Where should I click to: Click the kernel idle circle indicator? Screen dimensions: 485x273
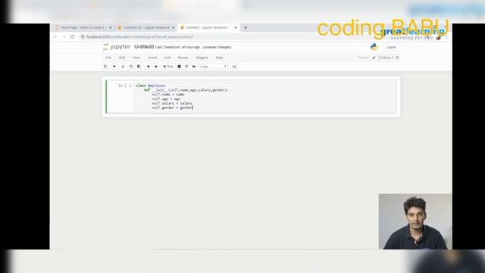click(x=397, y=58)
